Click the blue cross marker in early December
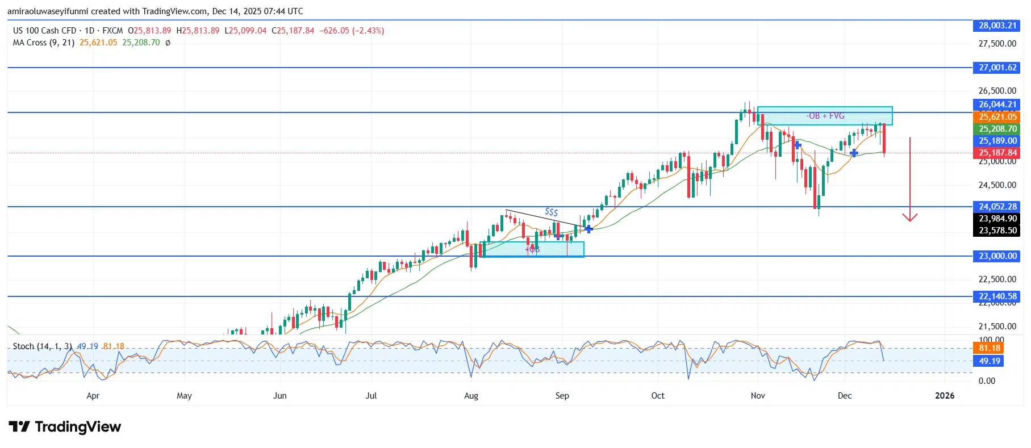Viewport: 1031px width, 448px height. click(854, 153)
